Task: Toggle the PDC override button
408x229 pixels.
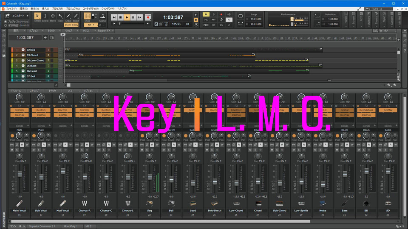Action: [x=206, y=25]
